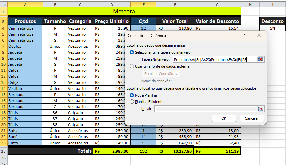This screenshot has height=165, width=286.
Task: Select column G header
Action: [x=217, y=5]
